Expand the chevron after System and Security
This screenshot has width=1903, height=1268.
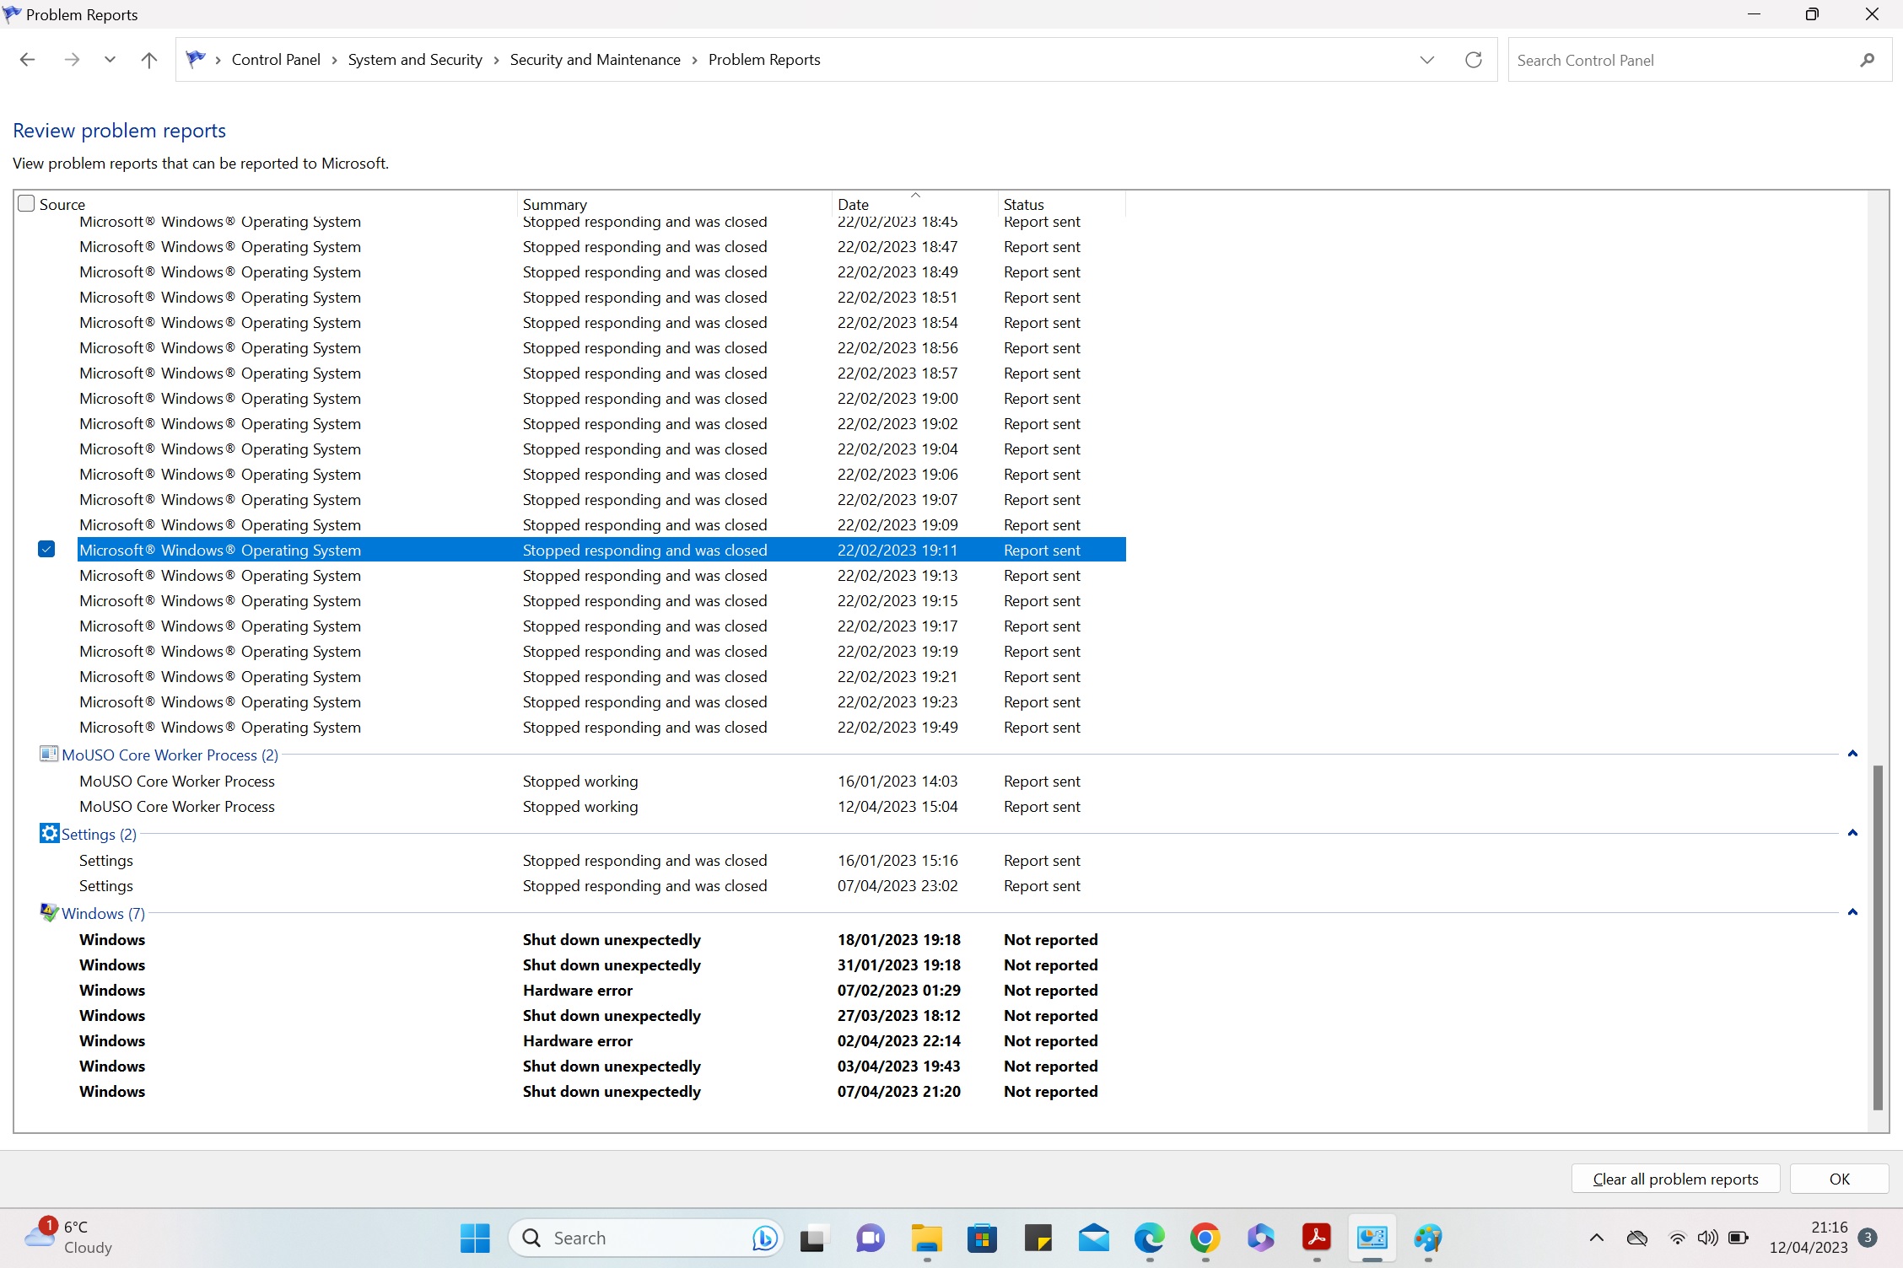coord(497,60)
